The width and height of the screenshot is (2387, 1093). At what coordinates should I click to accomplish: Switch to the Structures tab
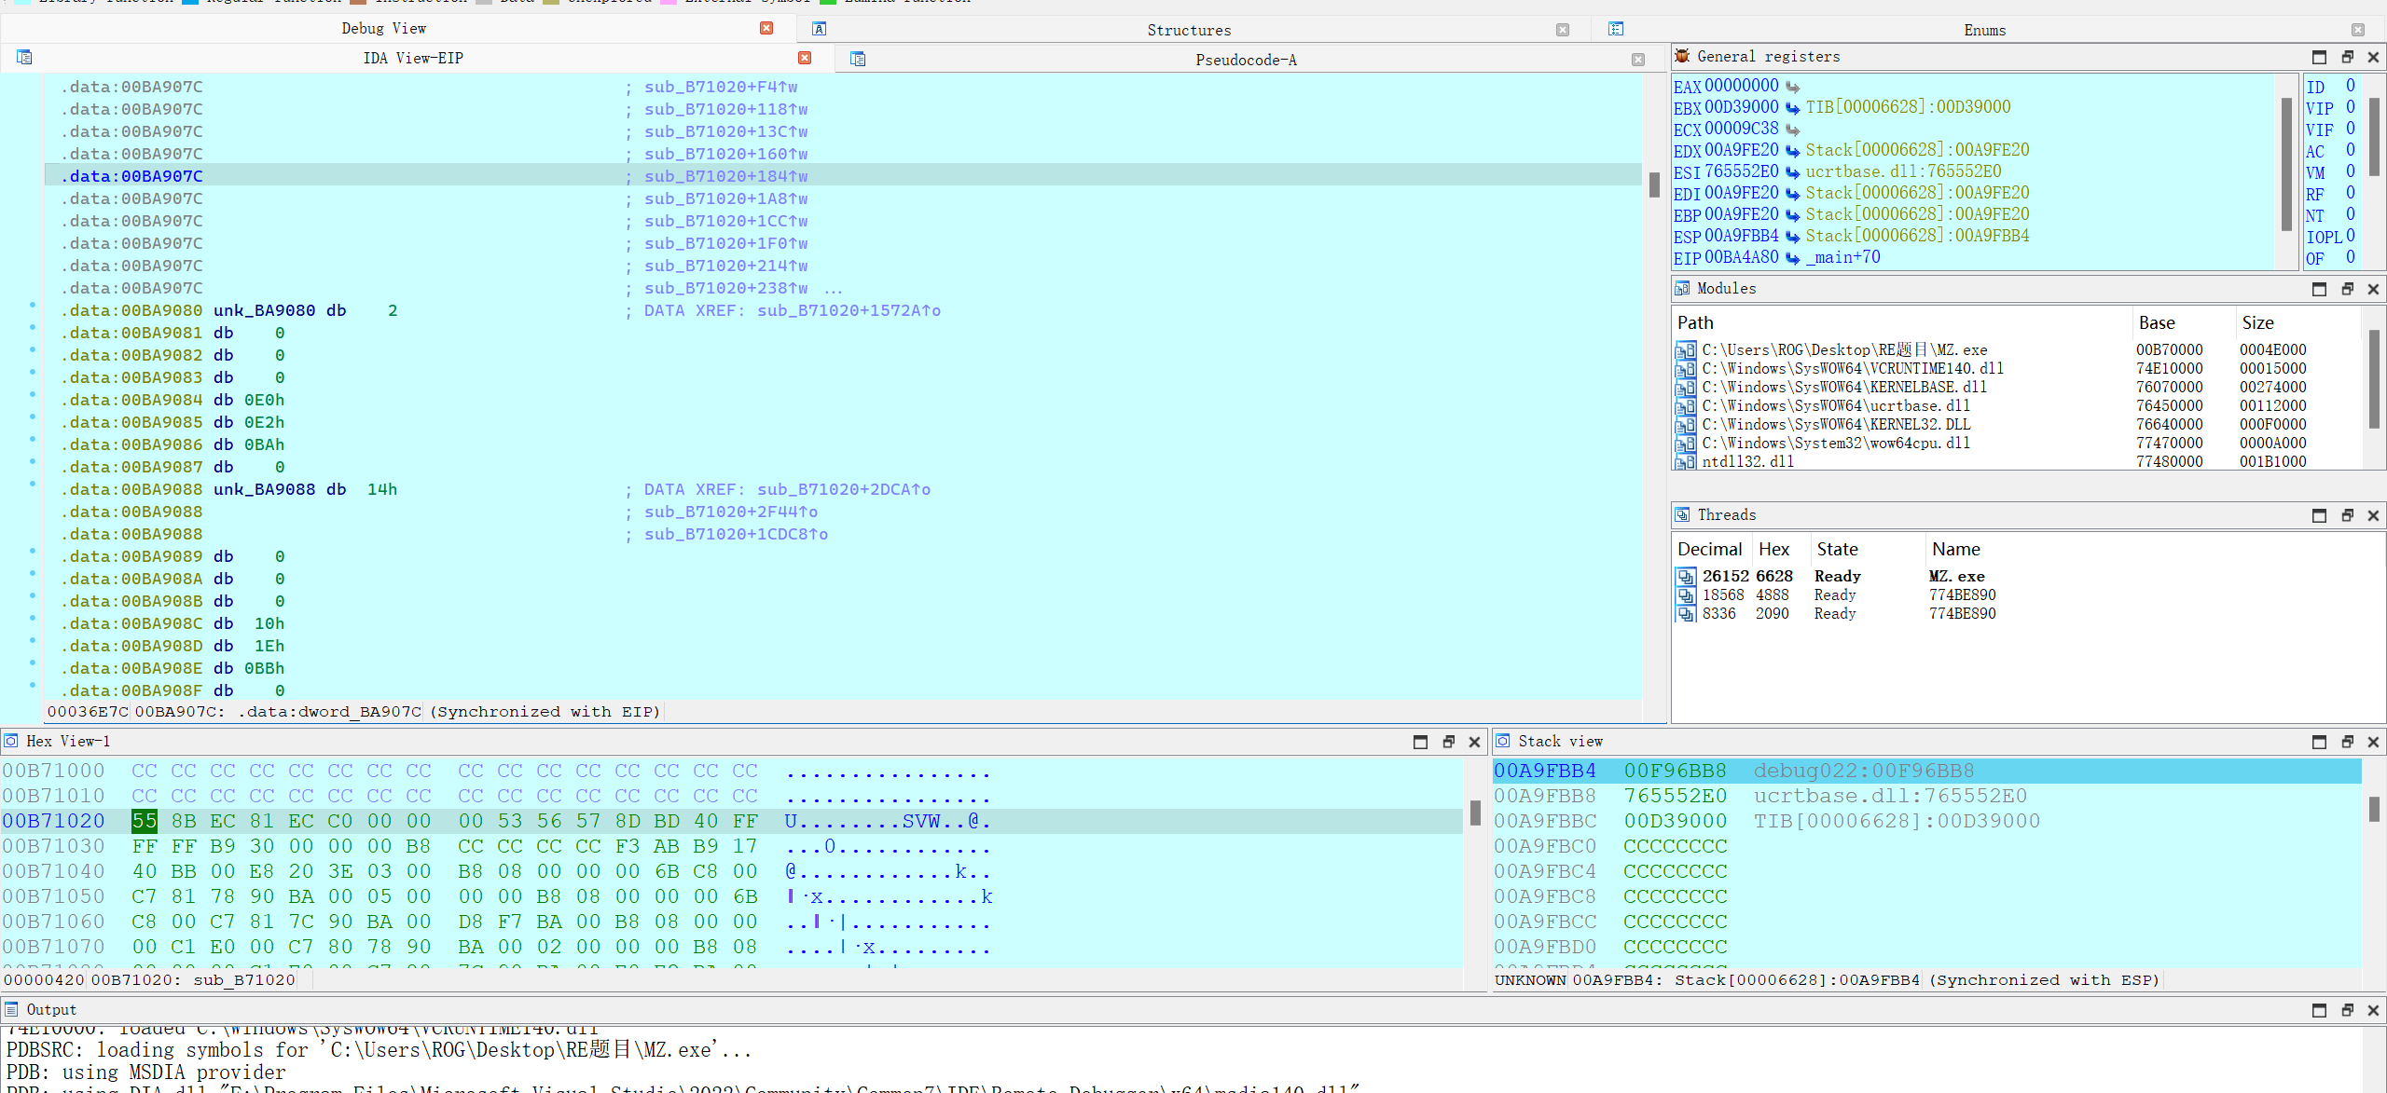point(1189,30)
